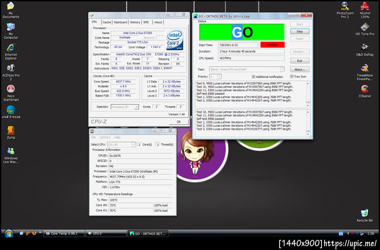Click Stop button in ORTHOS

(300, 32)
